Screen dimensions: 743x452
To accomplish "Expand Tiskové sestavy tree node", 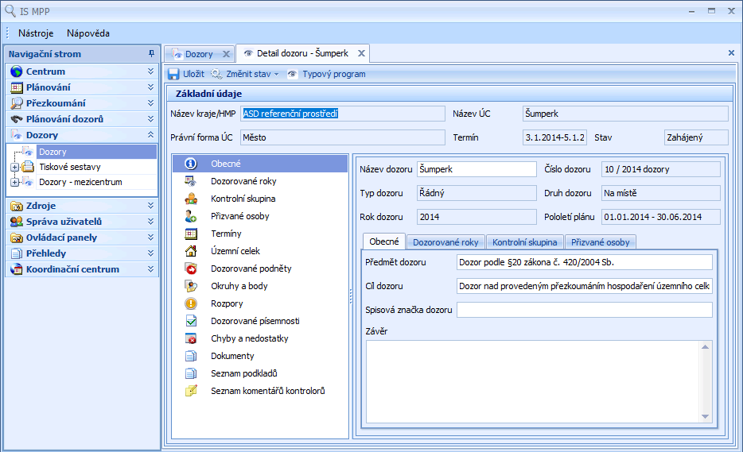I will click(x=14, y=167).
